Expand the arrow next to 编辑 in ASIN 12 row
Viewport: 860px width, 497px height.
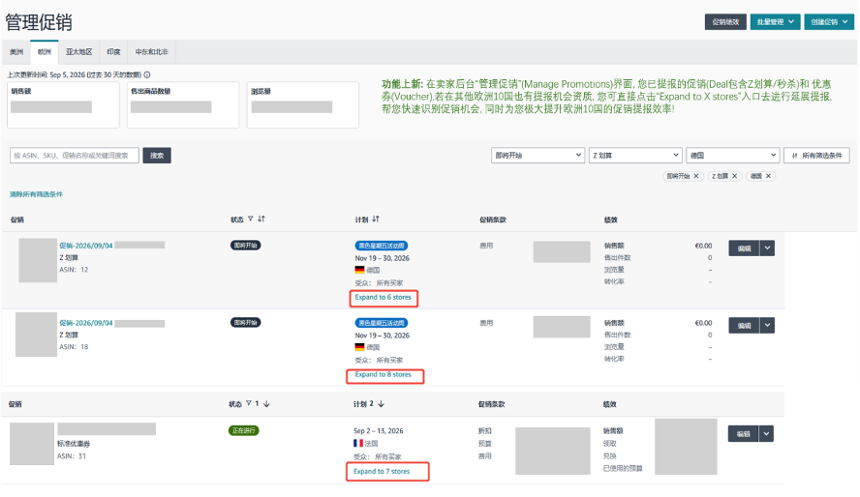tap(767, 248)
